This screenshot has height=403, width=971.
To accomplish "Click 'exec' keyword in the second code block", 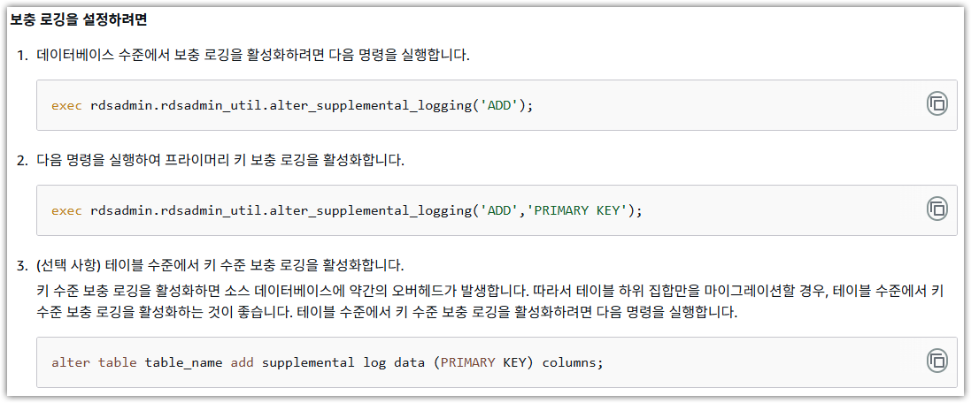I will (x=66, y=210).
